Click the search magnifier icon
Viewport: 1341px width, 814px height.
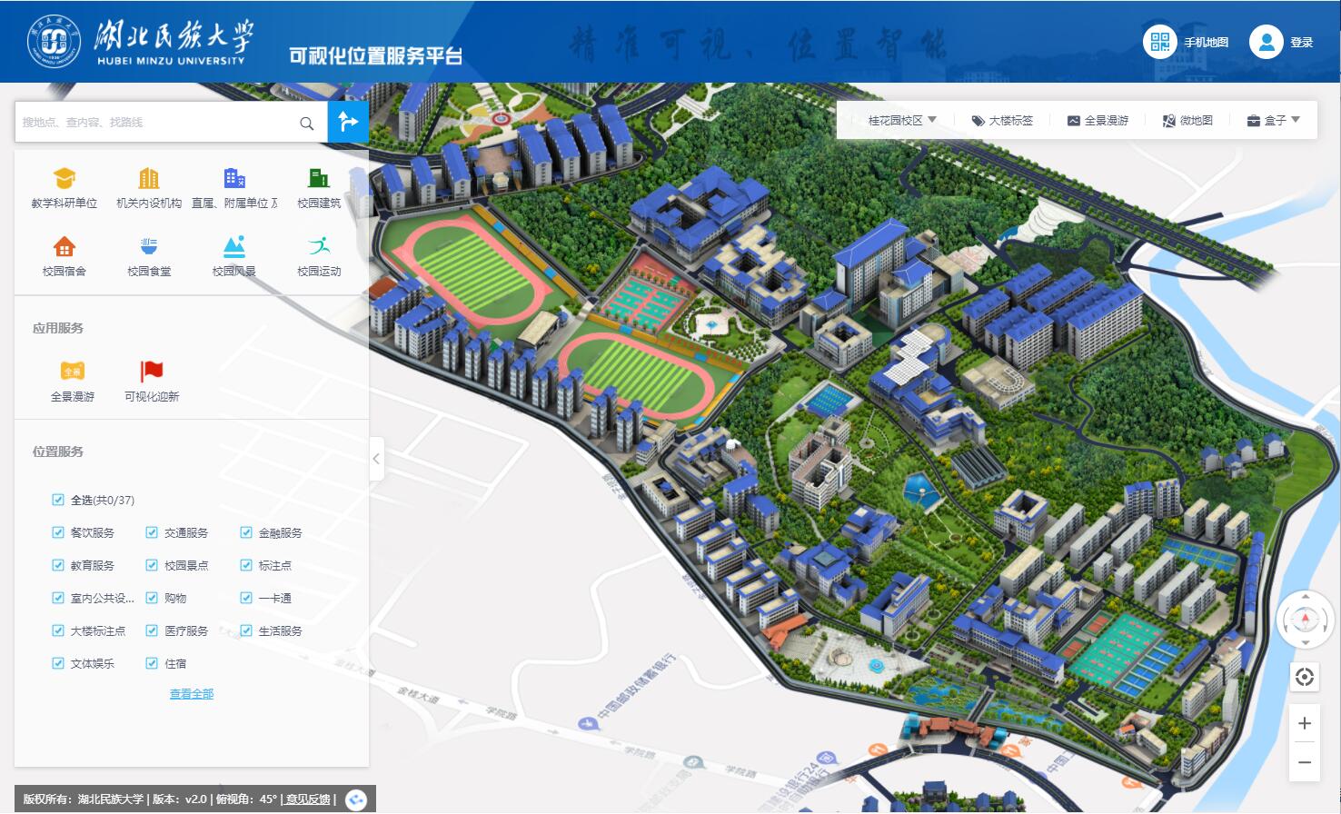[x=307, y=123]
